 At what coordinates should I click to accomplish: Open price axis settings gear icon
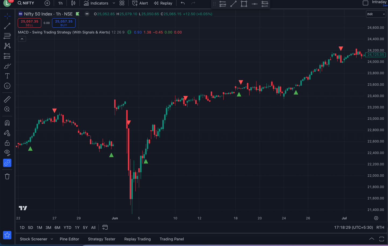(x=376, y=218)
